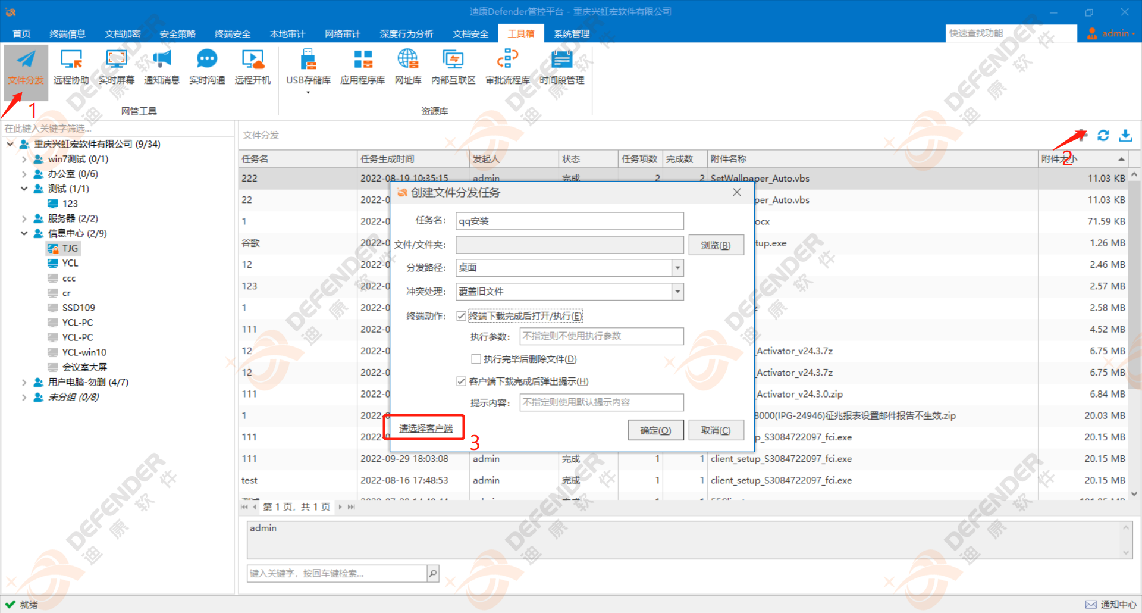Image resolution: width=1142 pixels, height=613 pixels.
Task: Open the 冲突处理 dropdown list
Action: click(677, 292)
